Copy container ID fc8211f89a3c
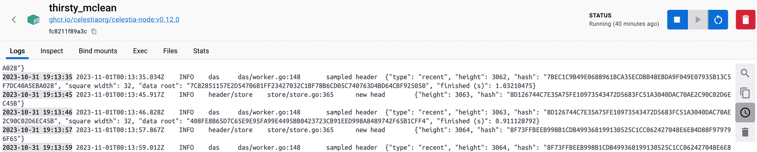The height and width of the screenshot is (152, 757). point(94,32)
